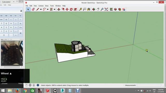
Task: Select the Pan hand tool
Action: point(98,9)
